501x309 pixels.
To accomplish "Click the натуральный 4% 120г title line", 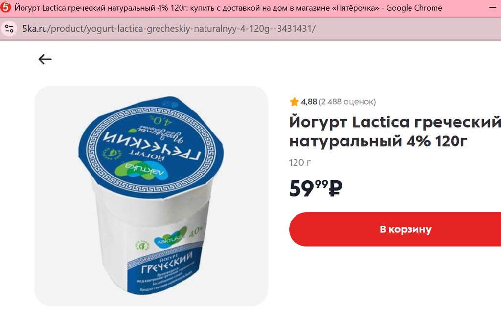I will tap(378, 141).
